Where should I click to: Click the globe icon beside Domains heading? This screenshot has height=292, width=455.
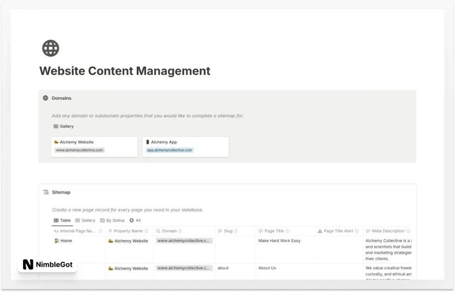pyautogui.click(x=46, y=98)
